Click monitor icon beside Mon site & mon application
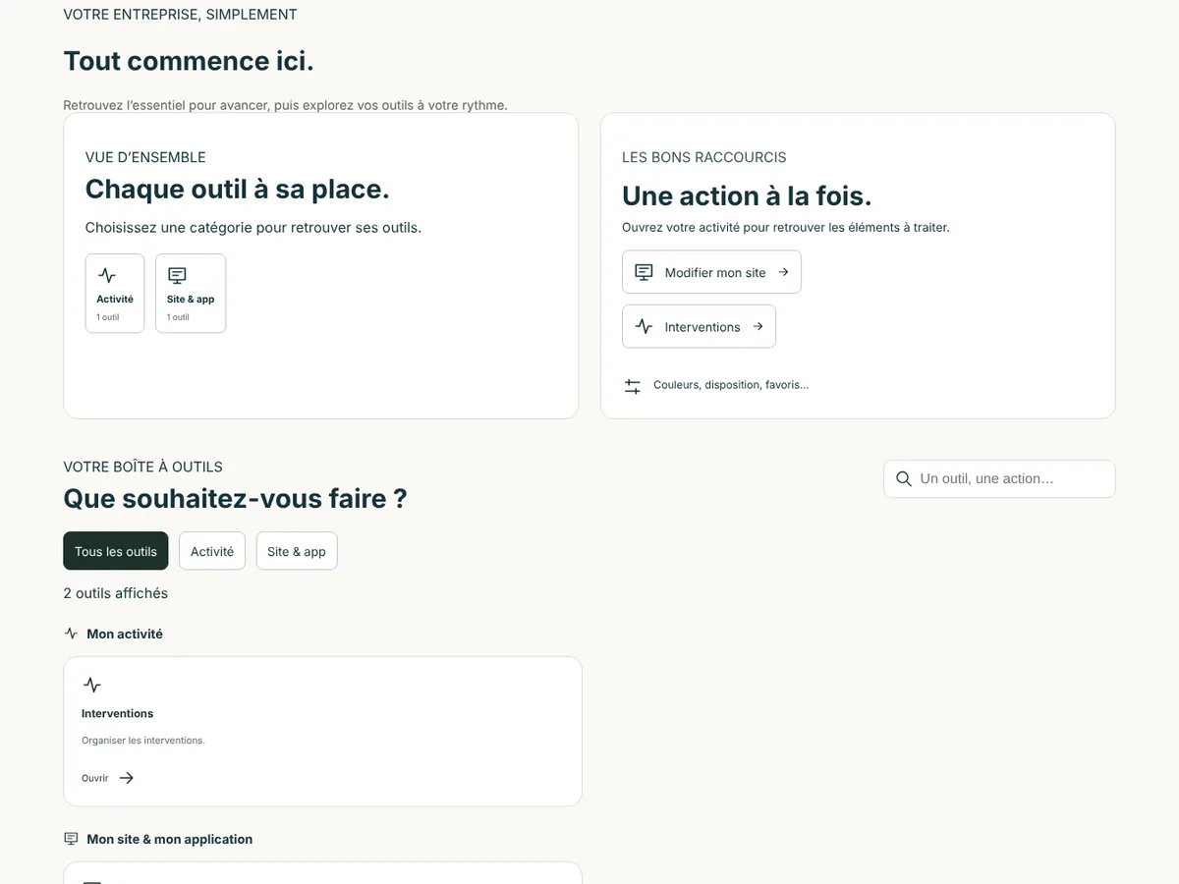This screenshot has width=1179, height=884. 71,839
